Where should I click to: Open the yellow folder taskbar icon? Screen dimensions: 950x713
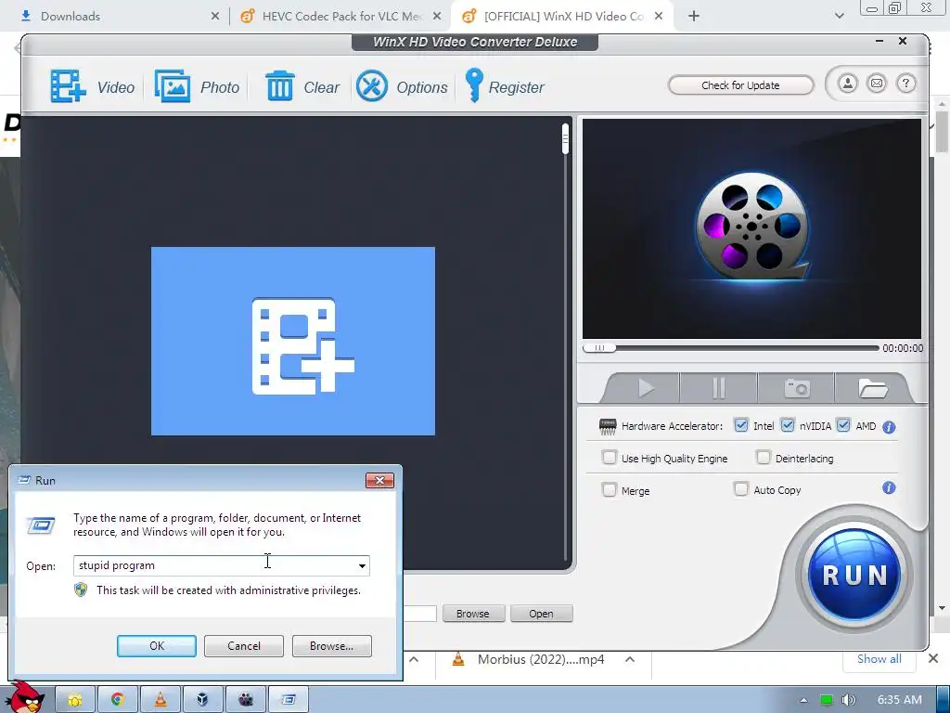pos(75,700)
